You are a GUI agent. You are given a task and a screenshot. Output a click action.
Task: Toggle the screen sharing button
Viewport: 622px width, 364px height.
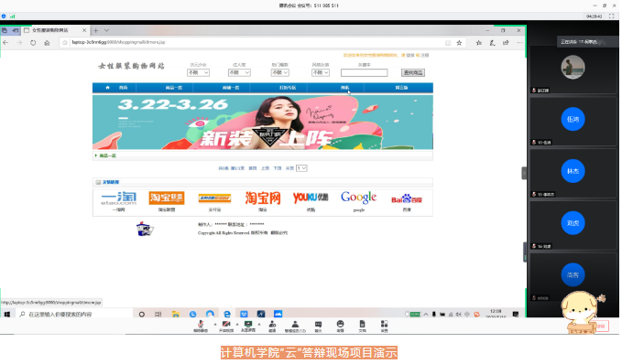[248, 327]
